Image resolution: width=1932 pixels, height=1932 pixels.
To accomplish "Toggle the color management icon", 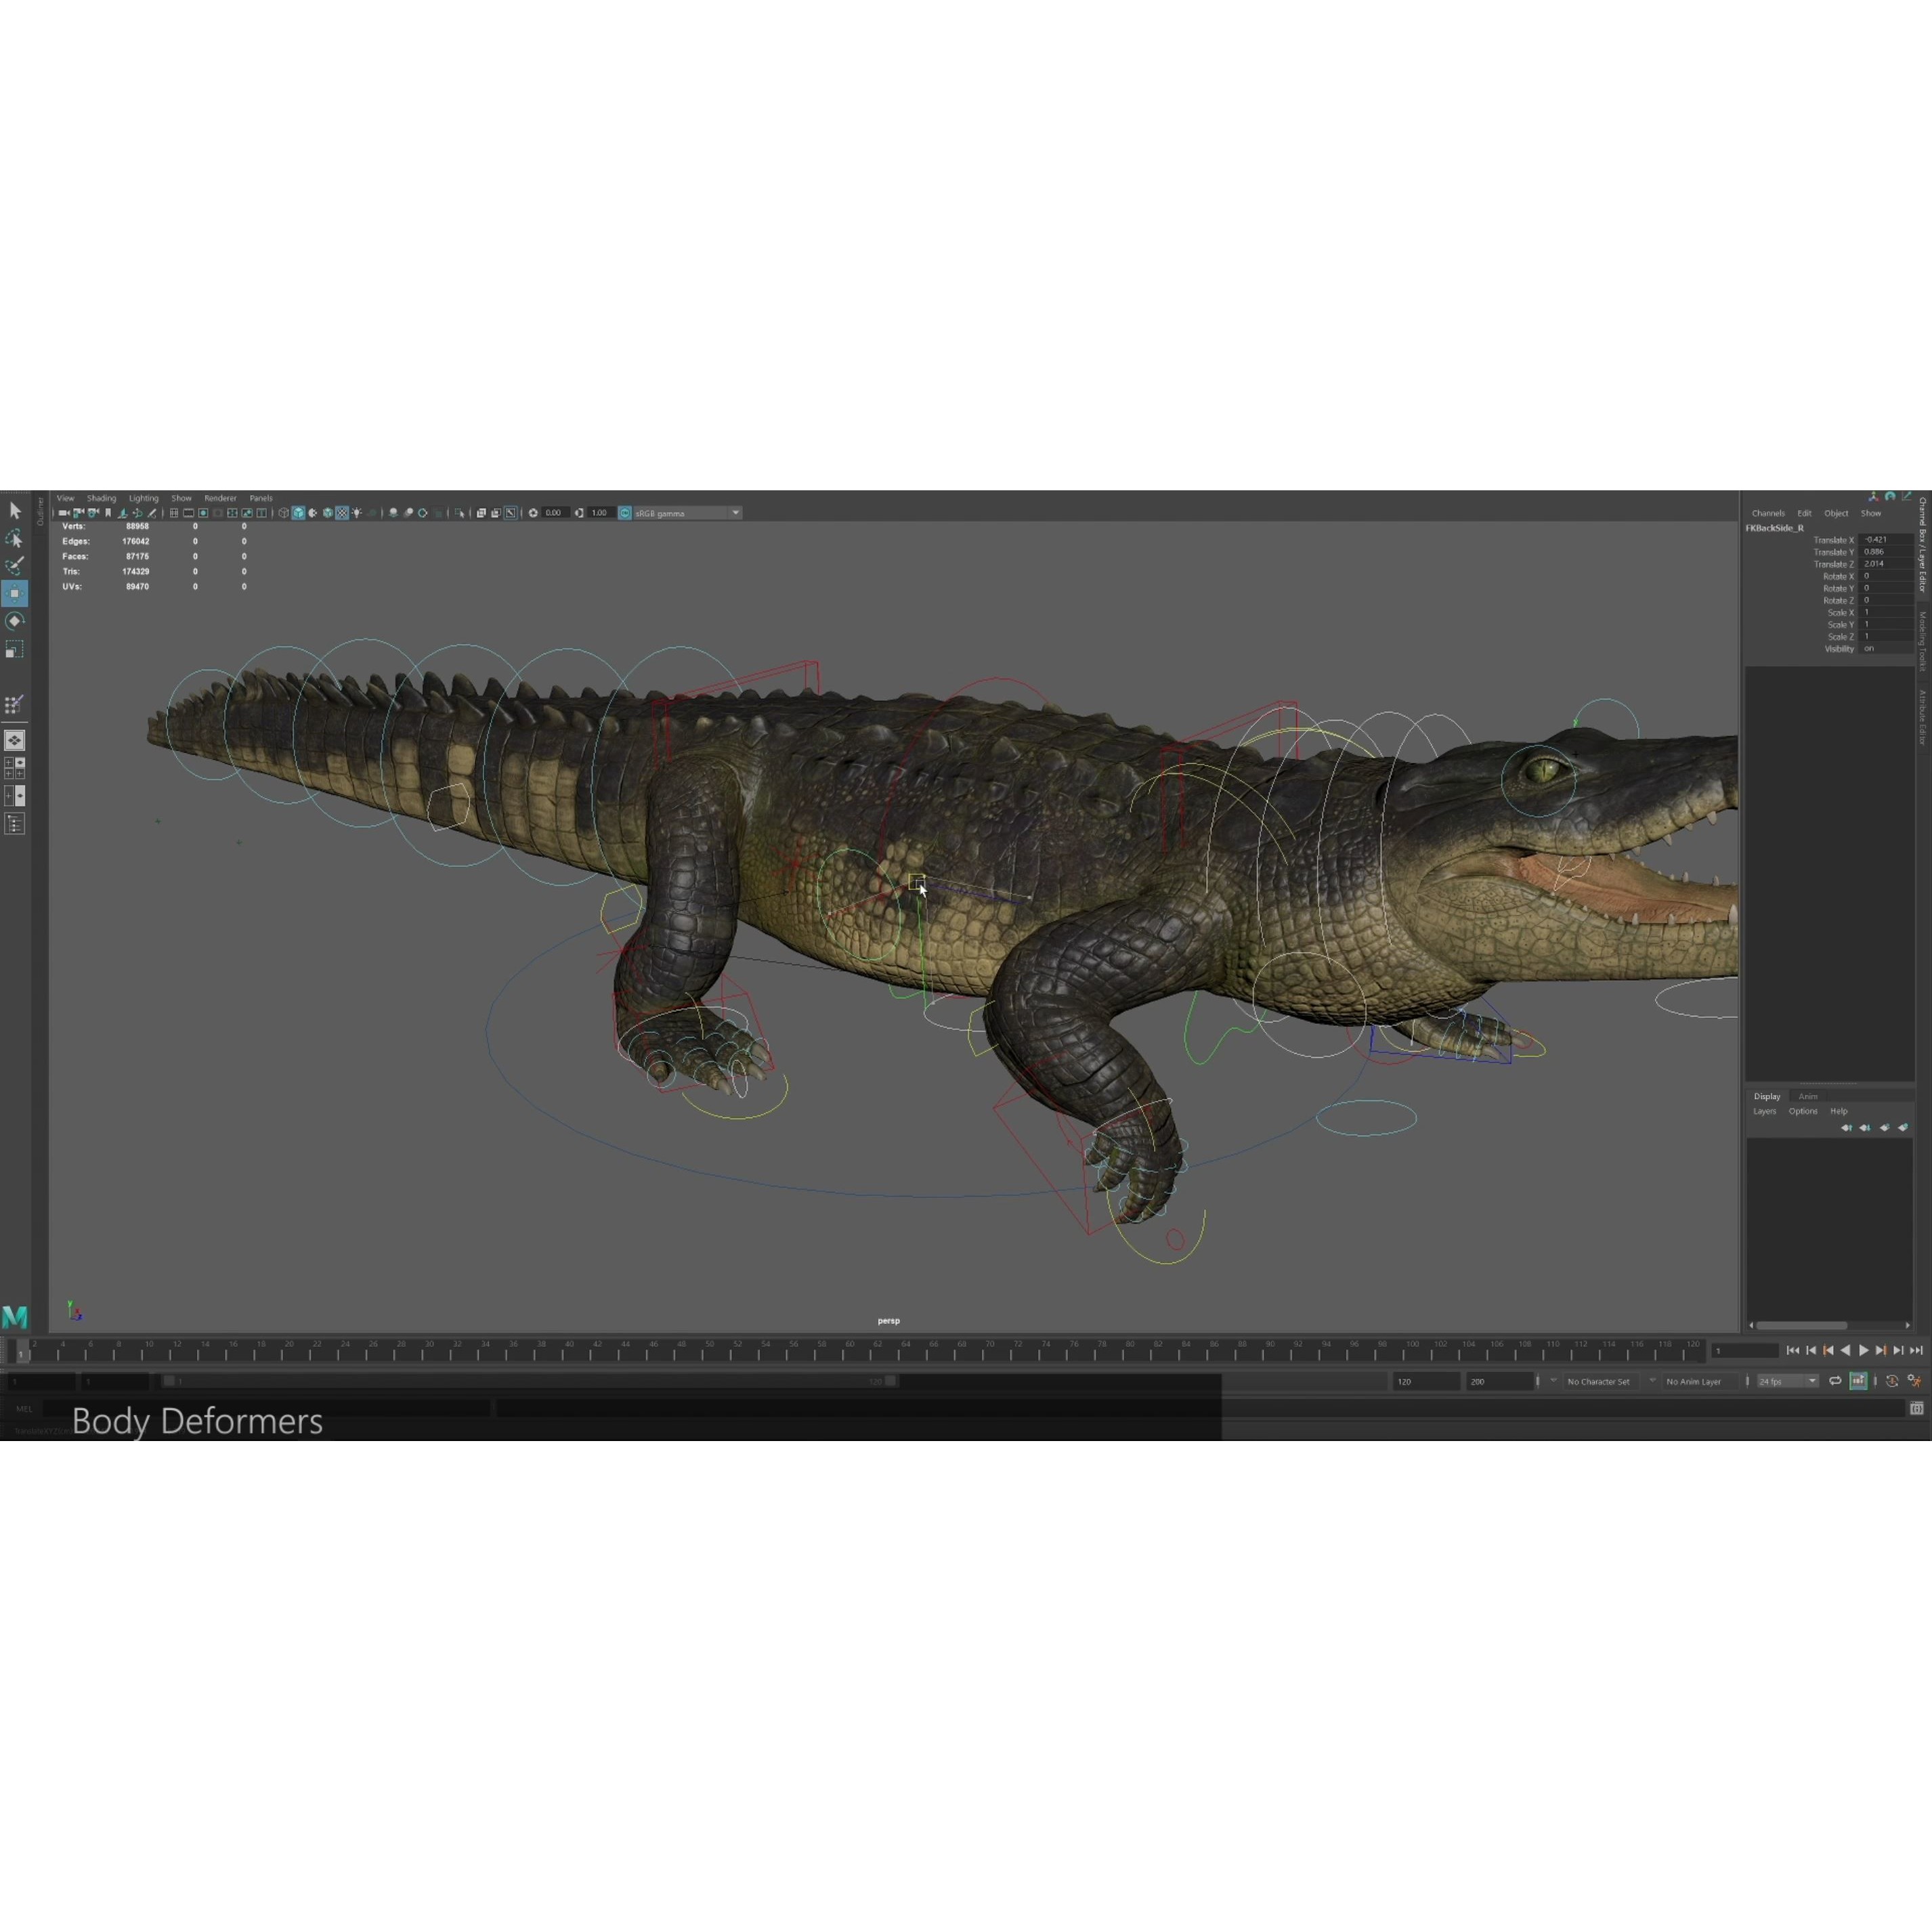I will (625, 513).
